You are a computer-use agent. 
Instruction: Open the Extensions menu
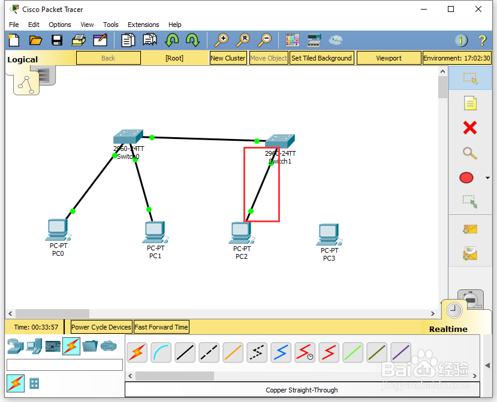click(x=143, y=25)
